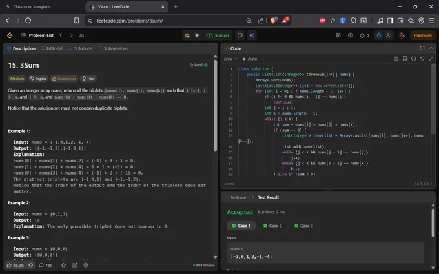Switch to the Editorial tab

click(x=52, y=48)
